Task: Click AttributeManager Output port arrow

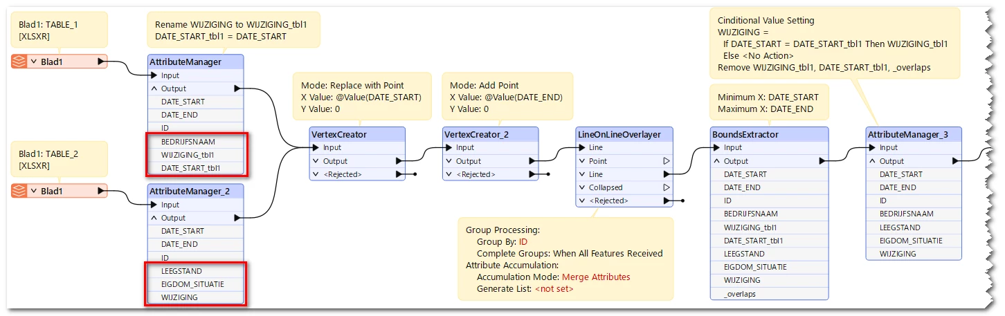Action: pos(238,89)
